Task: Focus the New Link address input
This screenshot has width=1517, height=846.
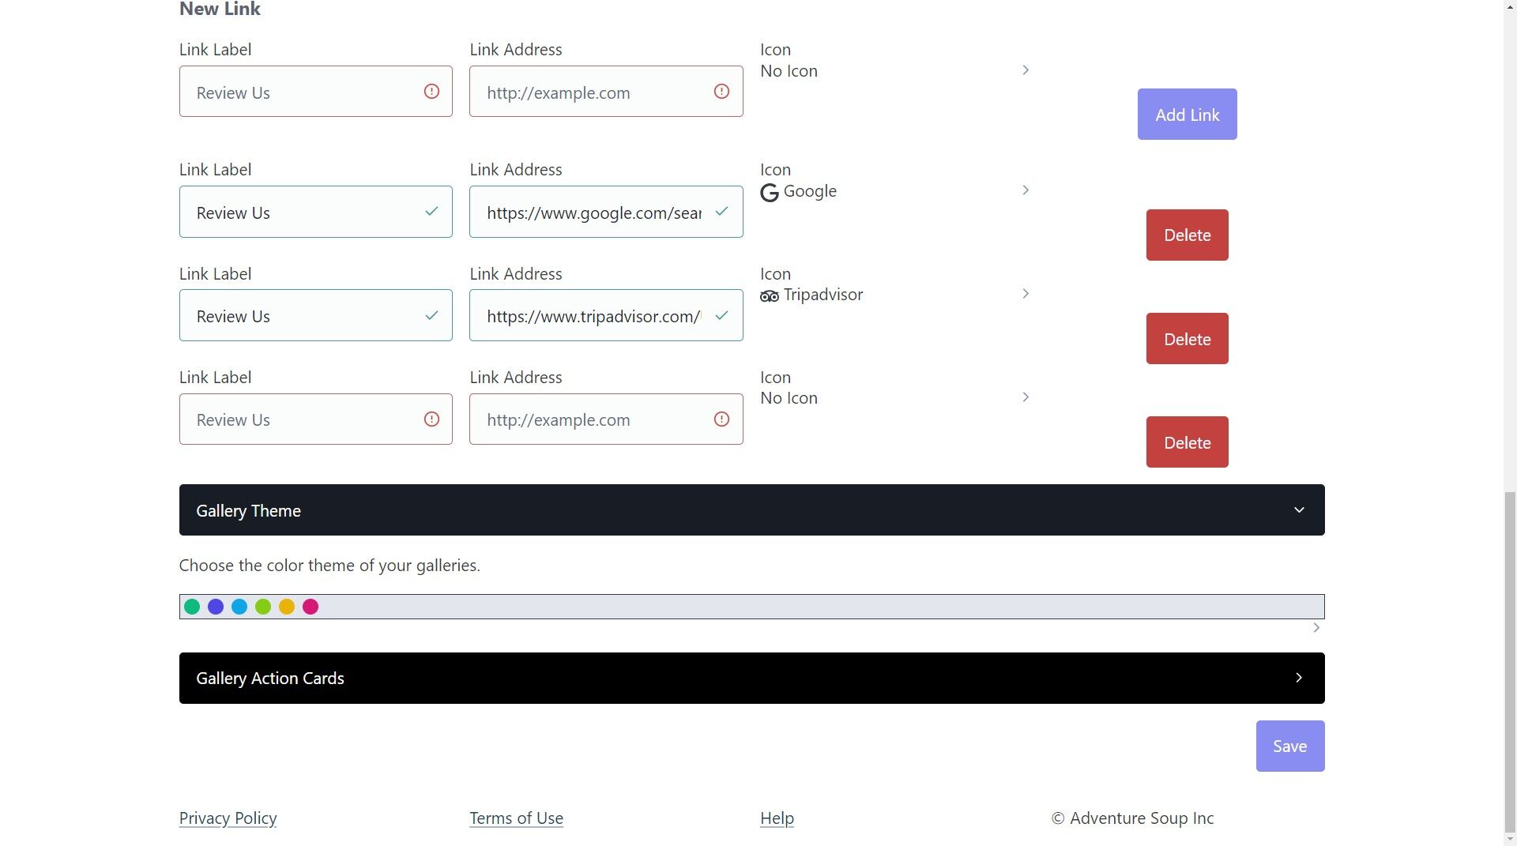Action: [606, 92]
